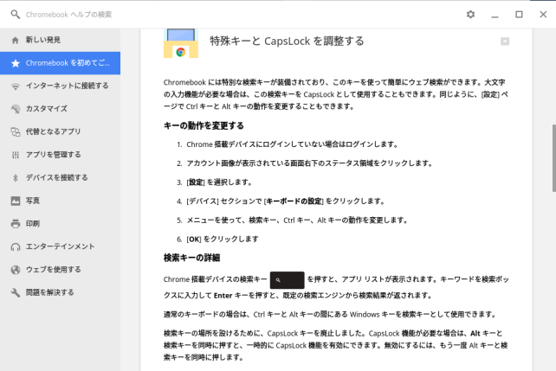Click the printer icon in the sidebar
556x371 pixels.
click(16, 224)
